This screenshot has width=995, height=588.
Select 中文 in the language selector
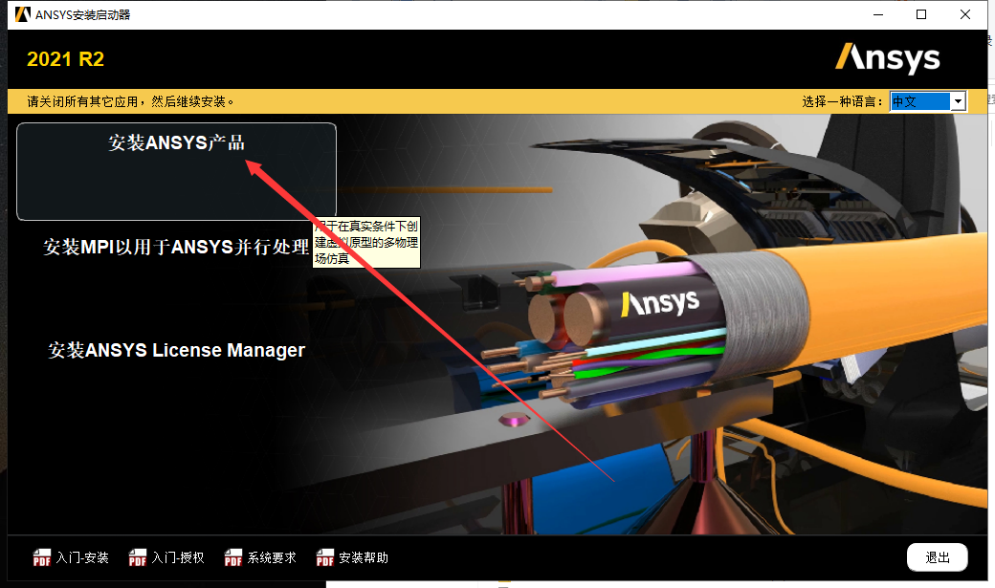point(909,100)
